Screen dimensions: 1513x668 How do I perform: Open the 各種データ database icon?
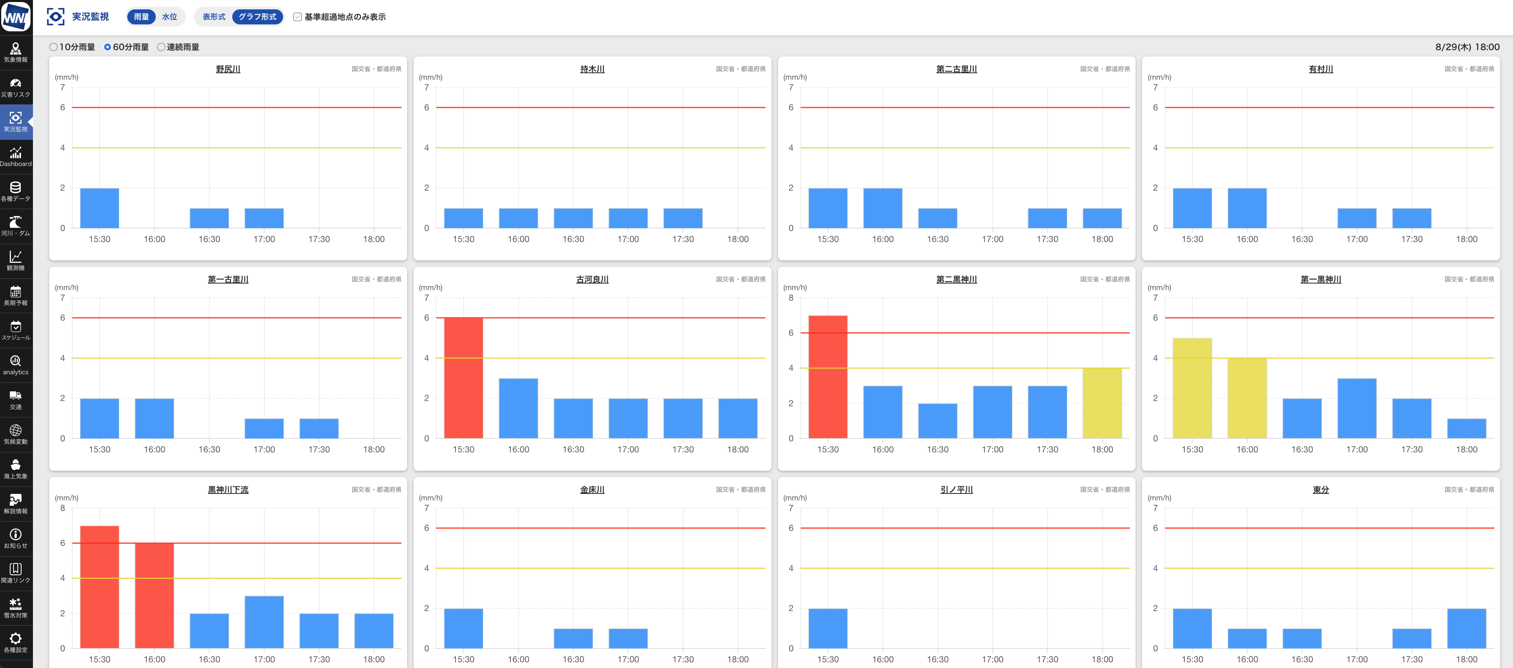click(x=16, y=190)
